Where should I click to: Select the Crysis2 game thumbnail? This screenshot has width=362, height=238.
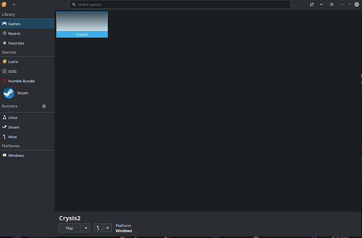click(x=82, y=25)
